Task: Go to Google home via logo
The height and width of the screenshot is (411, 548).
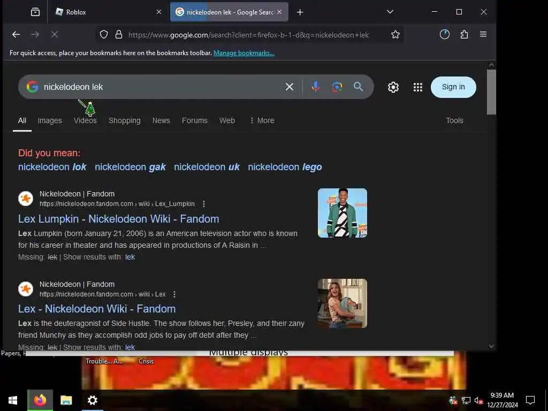Action: (x=33, y=87)
